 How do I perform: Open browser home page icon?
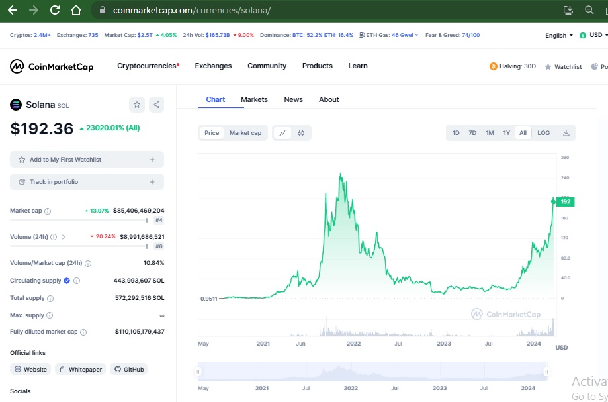coord(76,10)
